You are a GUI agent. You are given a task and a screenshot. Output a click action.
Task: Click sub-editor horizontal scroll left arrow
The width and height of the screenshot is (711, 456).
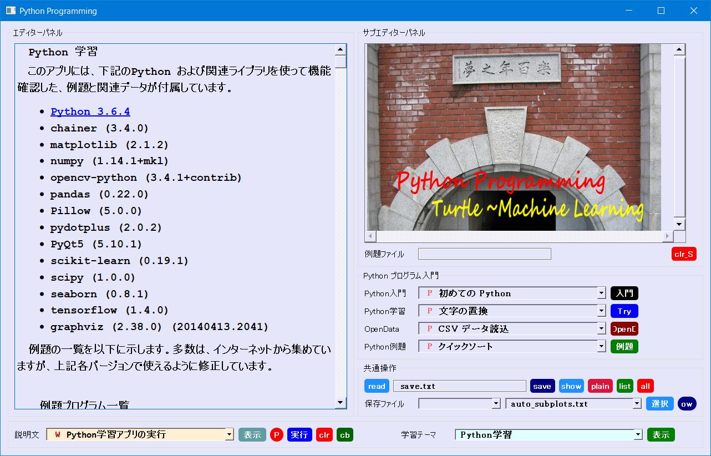(370, 236)
